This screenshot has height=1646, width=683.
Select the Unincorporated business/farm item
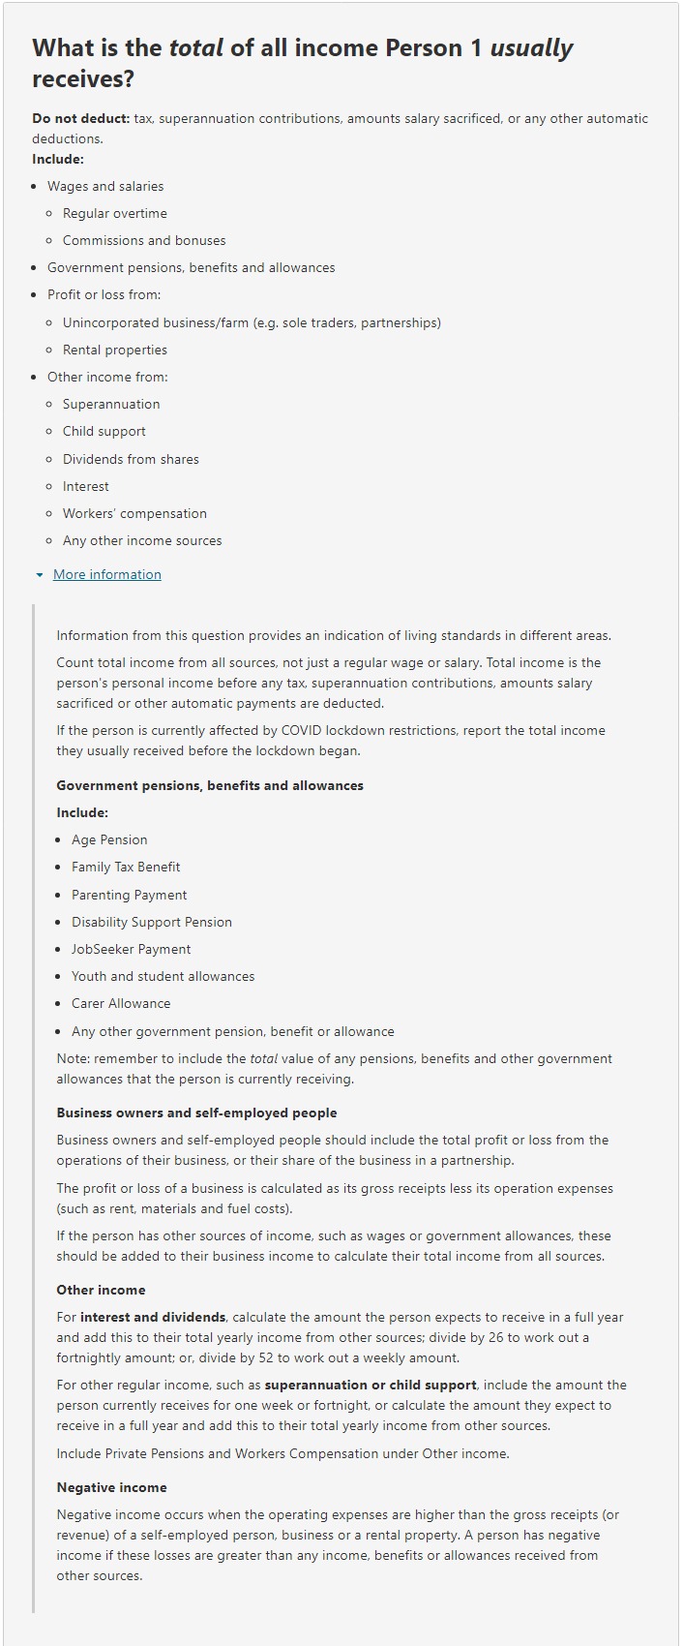(252, 322)
